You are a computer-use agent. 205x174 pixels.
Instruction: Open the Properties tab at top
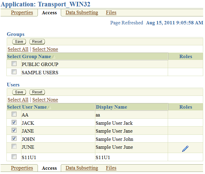pyautogui.click(x=22, y=12)
